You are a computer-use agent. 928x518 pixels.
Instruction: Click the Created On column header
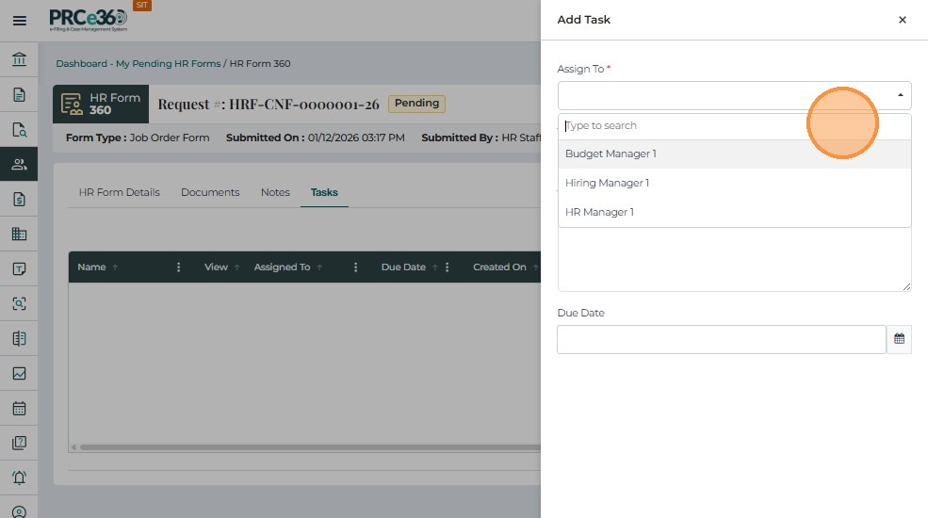tap(499, 267)
